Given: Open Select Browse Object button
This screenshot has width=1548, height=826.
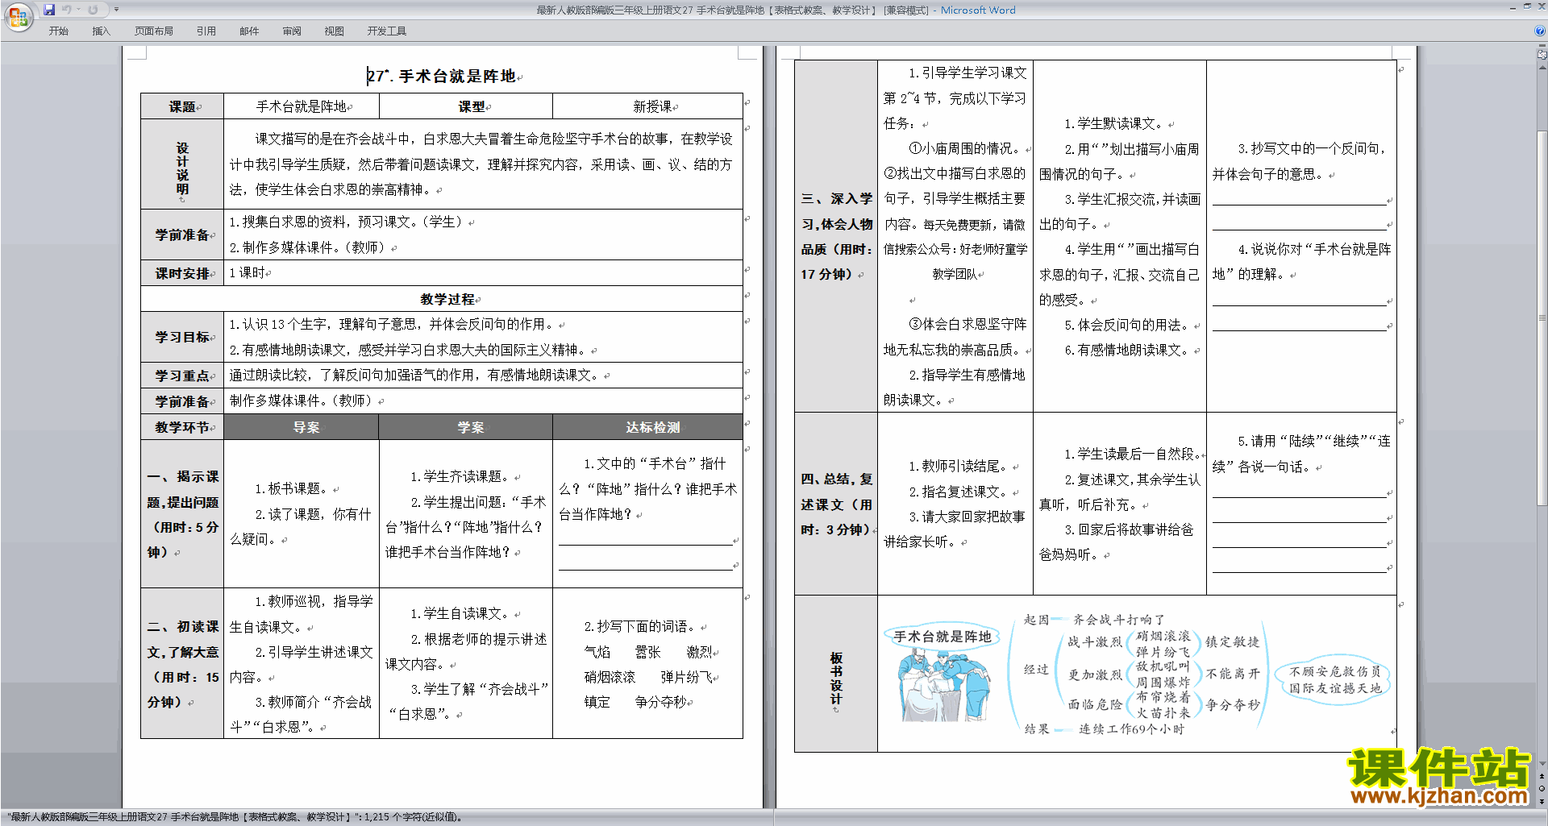Looking at the screenshot, I should pyautogui.click(x=1542, y=788).
